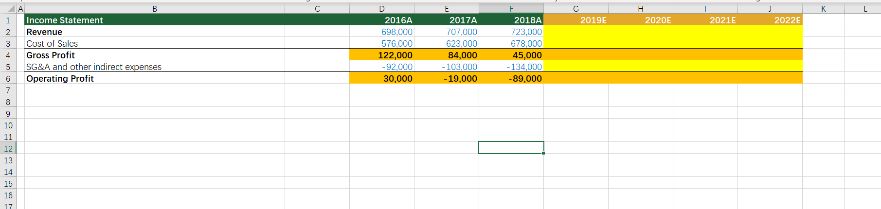Select column K header
The image size is (881, 209).
coord(823,9)
